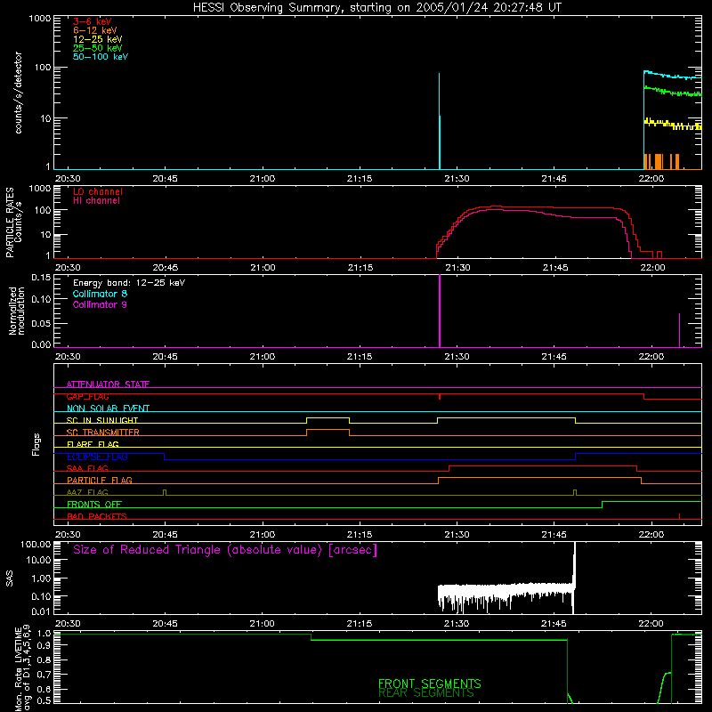Click Energy band: 12-25 keV label
The image size is (712, 712).
pyautogui.click(x=129, y=283)
